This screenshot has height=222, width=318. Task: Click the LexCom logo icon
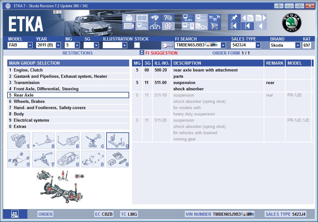pos(14,214)
